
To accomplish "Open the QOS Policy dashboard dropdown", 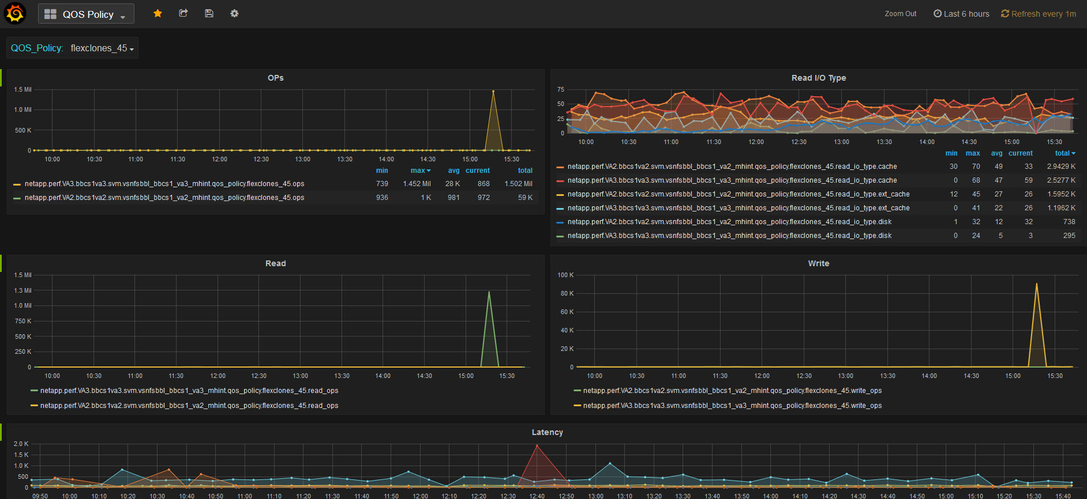I will click(87, 14).
